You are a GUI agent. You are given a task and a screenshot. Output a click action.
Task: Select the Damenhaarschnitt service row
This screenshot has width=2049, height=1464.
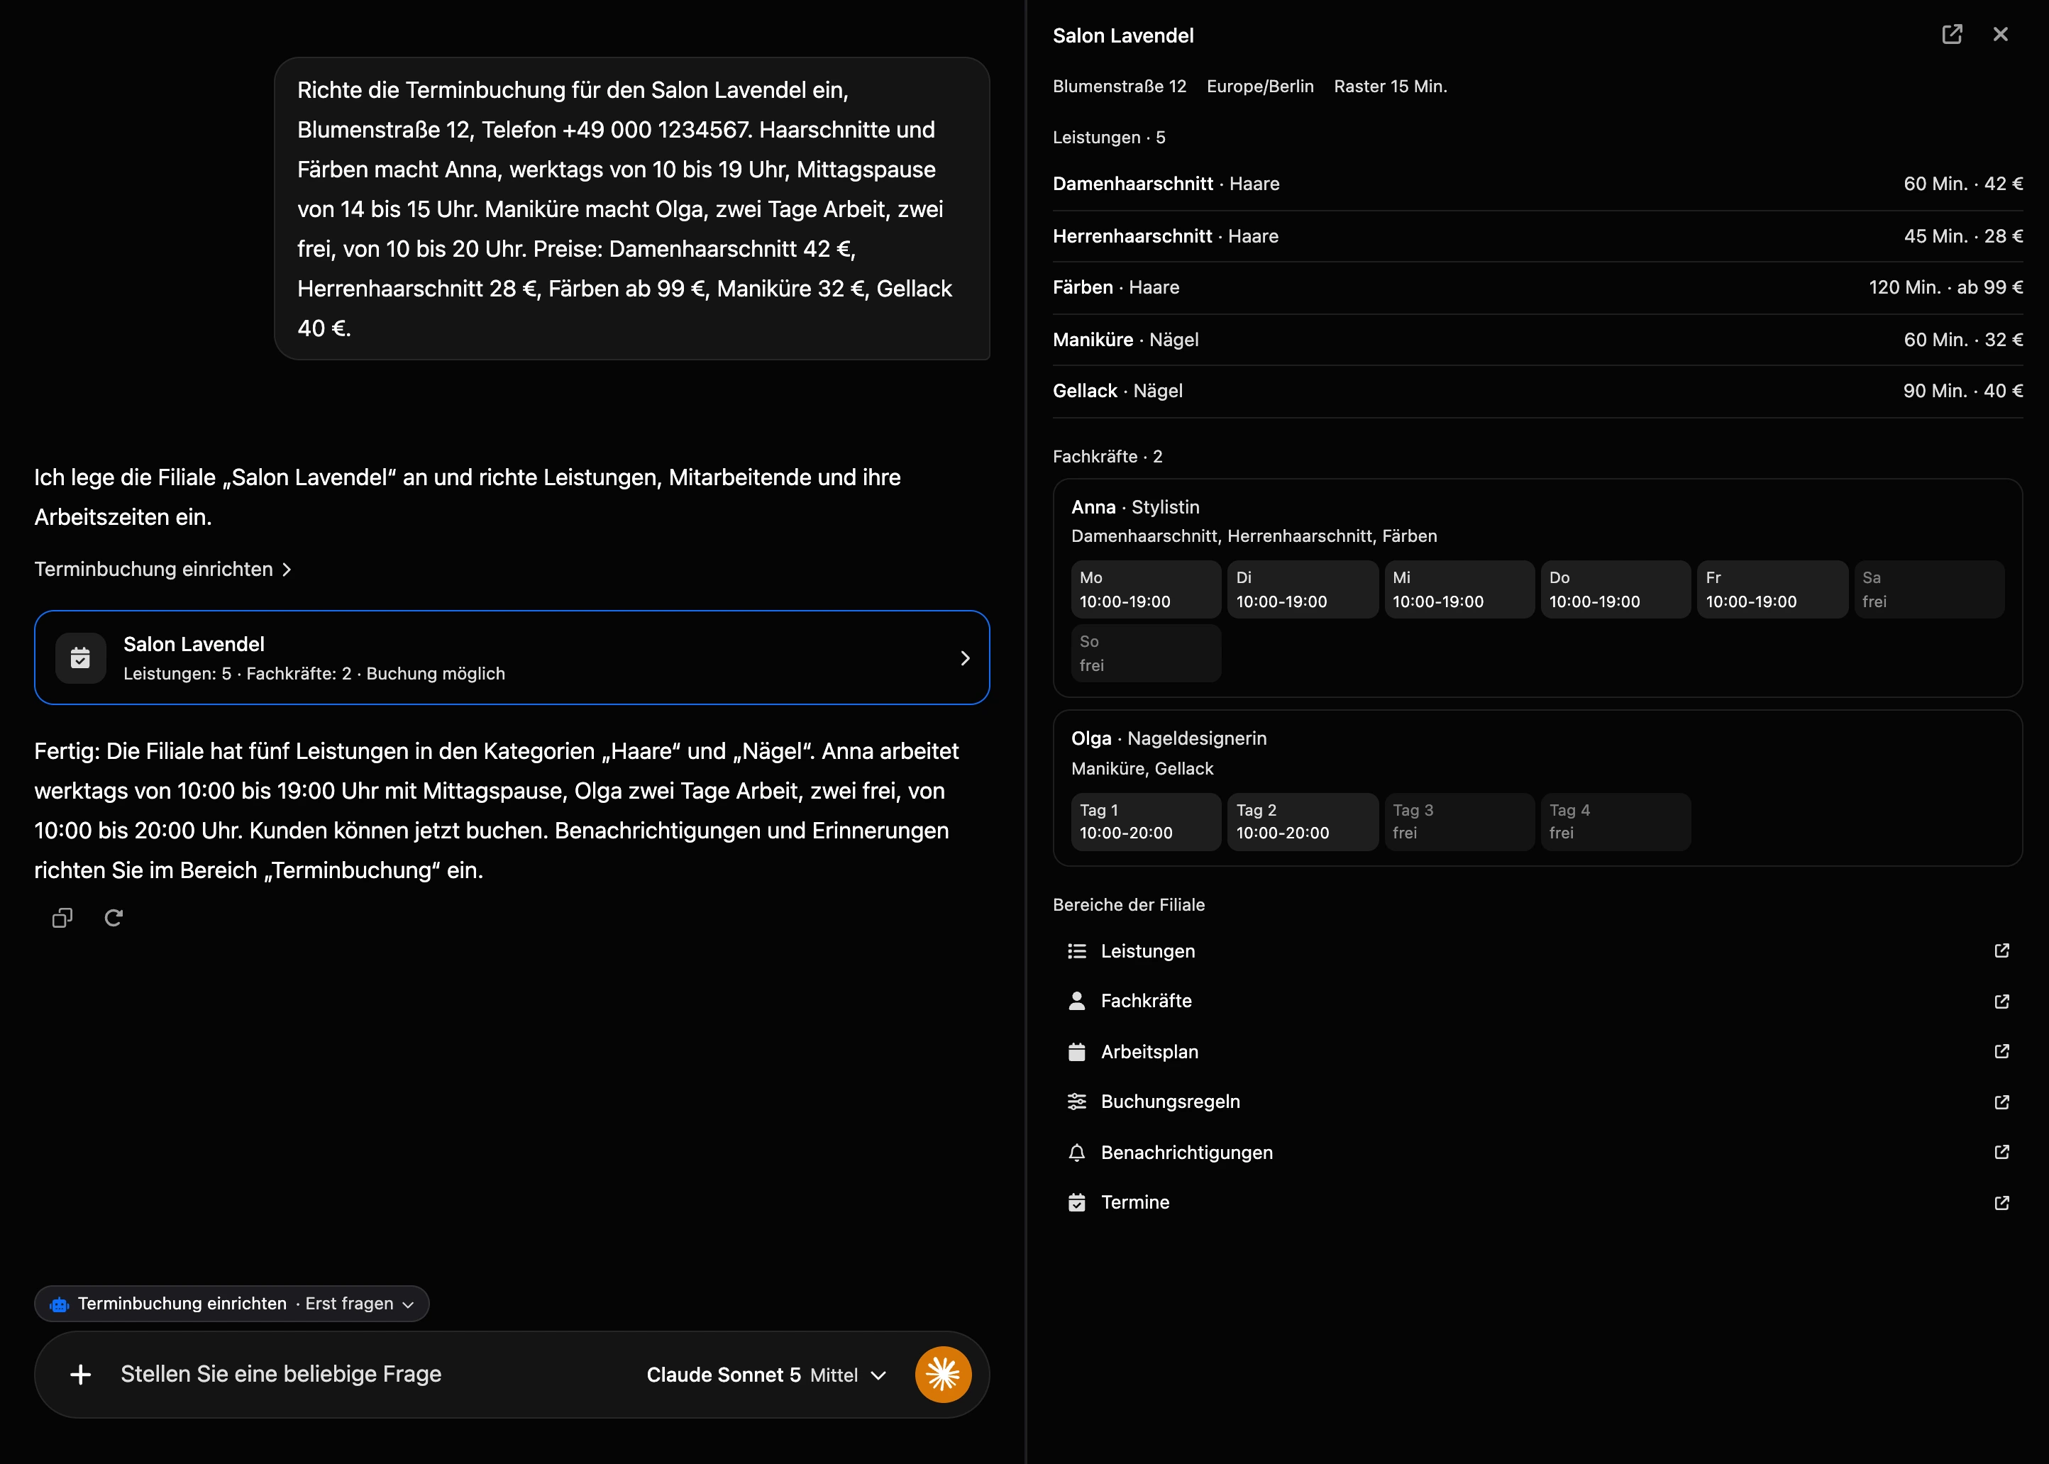pyautogui.click(x=1538, y=184)
